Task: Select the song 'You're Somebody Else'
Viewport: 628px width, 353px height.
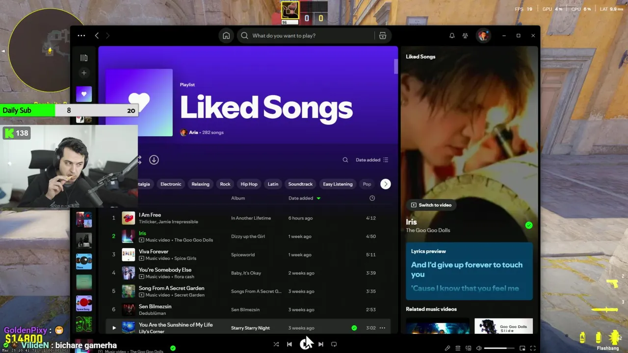Action: coord(165,270)
